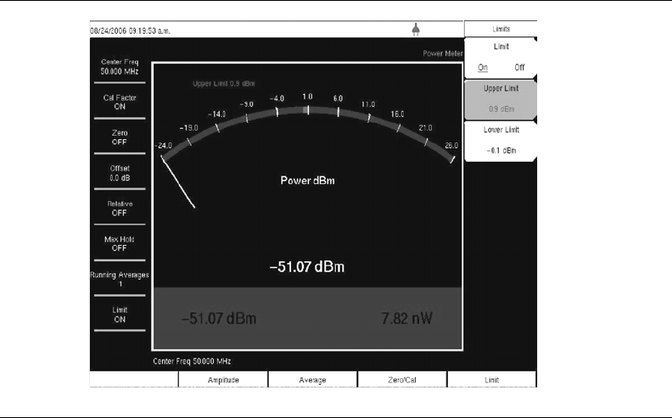The image size is (672, 418).
Task: Open the Zero/Cal menu
Action: [x=402, y=380]
